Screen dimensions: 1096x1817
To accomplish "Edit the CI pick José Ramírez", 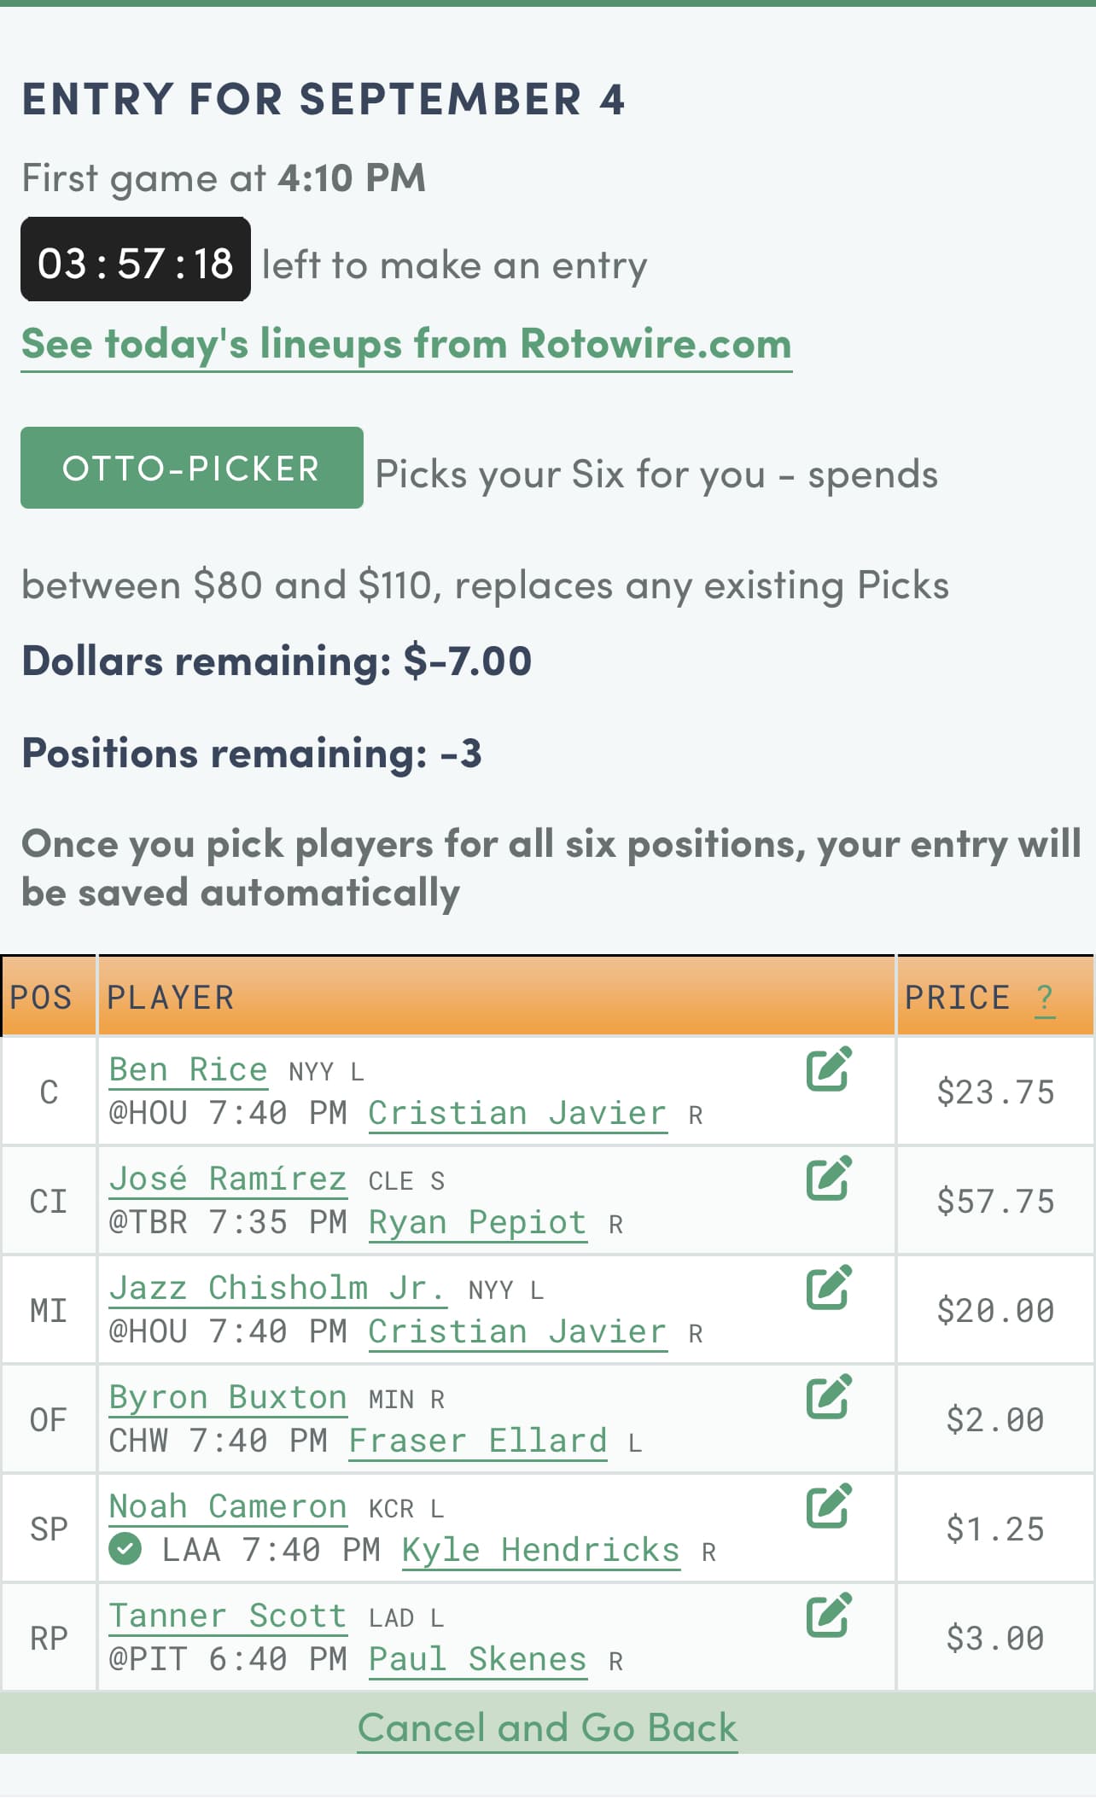I will coord(828,1178).
